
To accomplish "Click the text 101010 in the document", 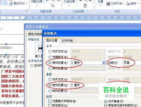I will point(5,48).
